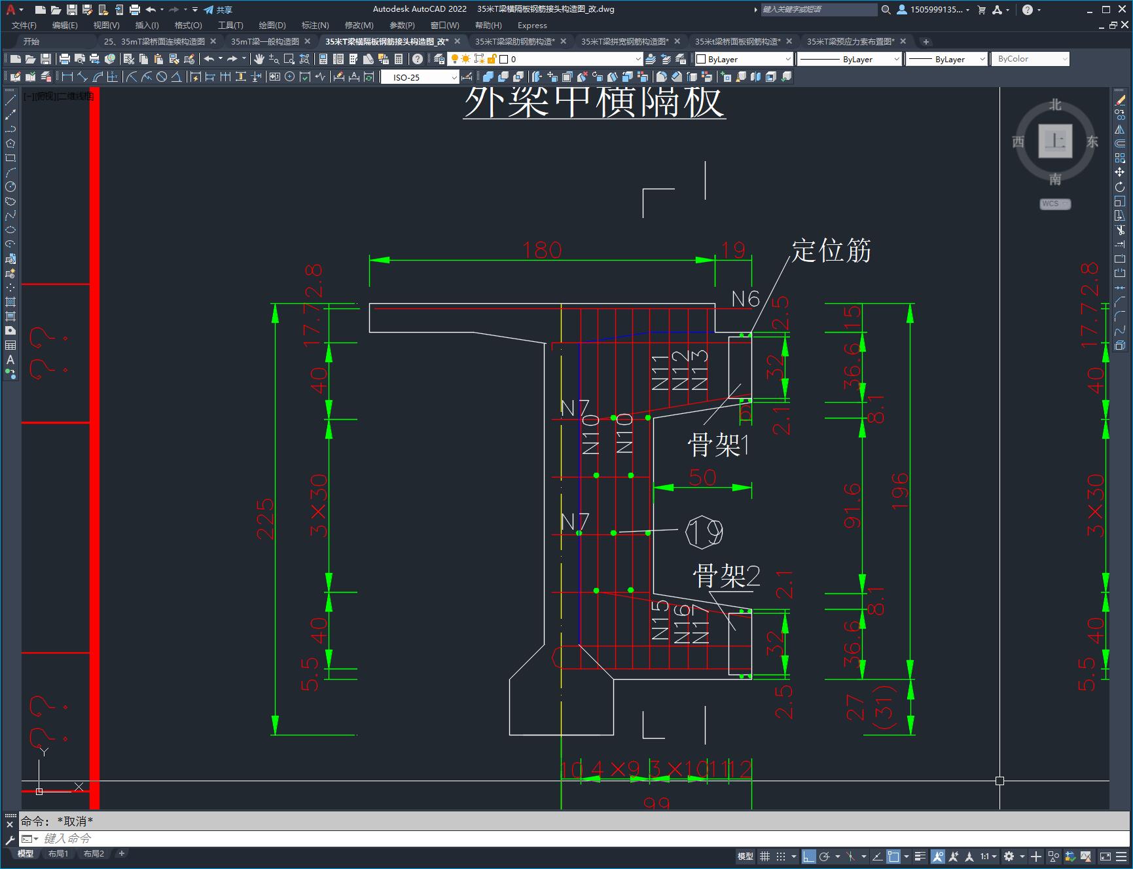The image size is (1133, 869).
Task: Toggle 2D object snap in the status bar
Action: pyautogui.click(x=893, y=856)
